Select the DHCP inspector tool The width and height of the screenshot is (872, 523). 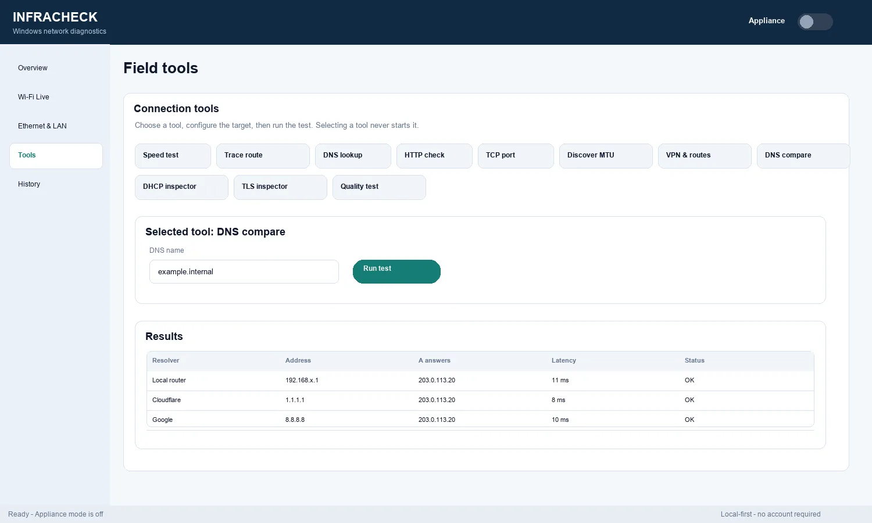pyautogui.click(x=181, y=187)
